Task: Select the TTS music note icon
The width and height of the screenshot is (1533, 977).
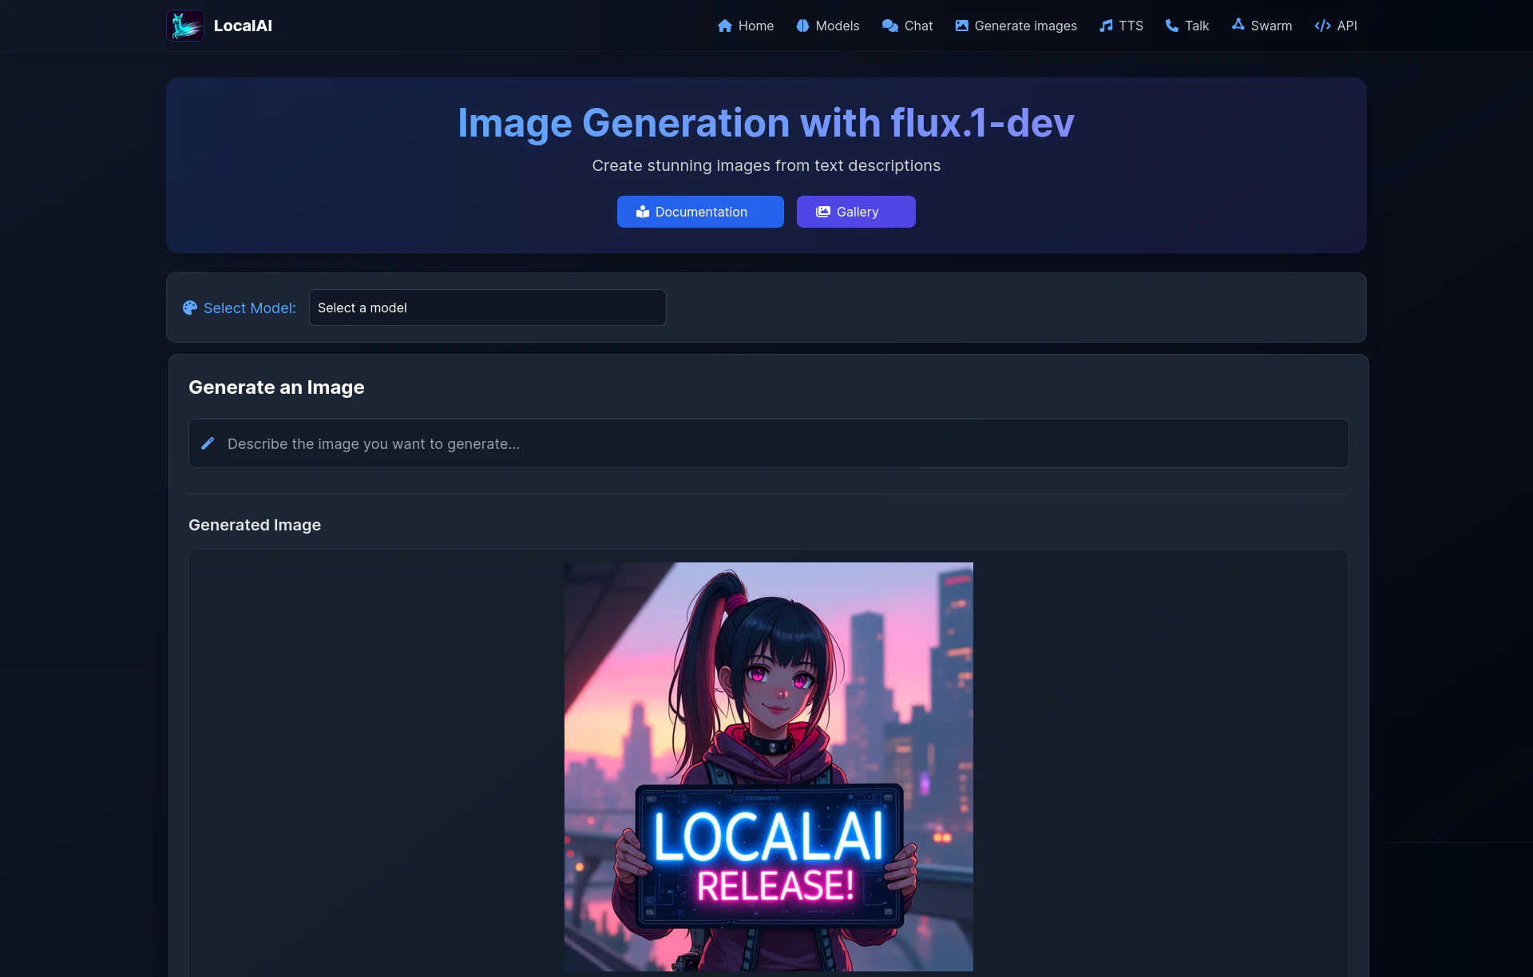Action: (1105, 26)
